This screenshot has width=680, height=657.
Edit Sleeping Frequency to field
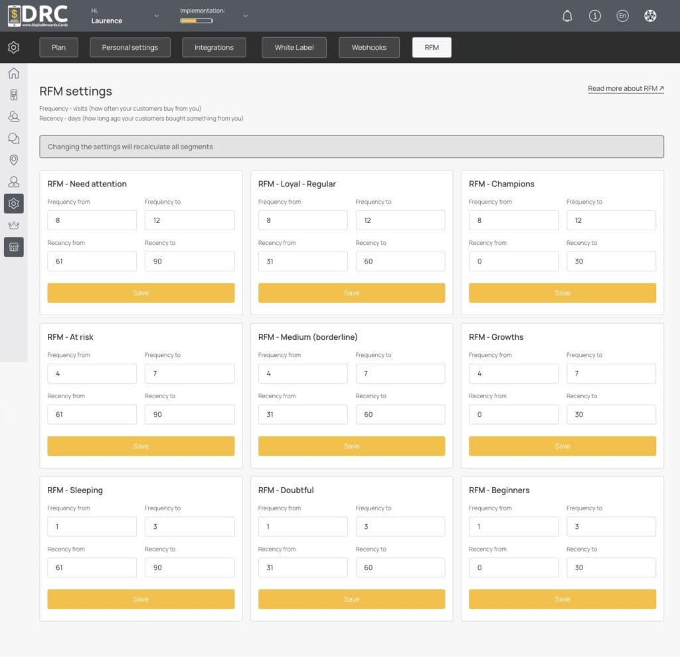click(189, 526)
